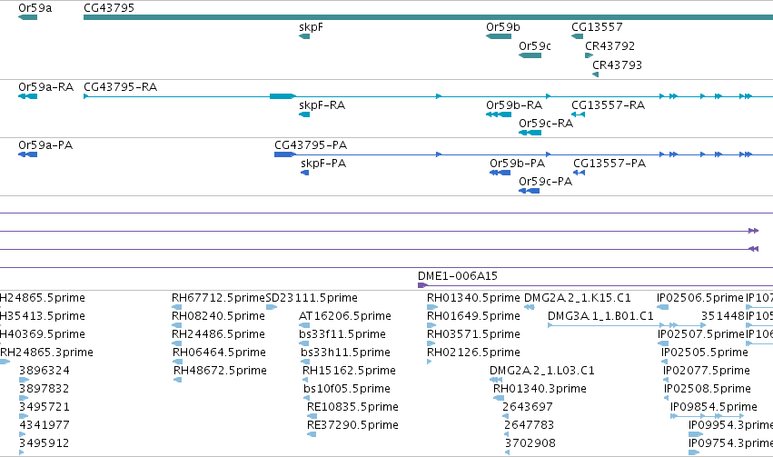Click the Or59b gene feature arrow
Viewport: 773px width, 457px height.
pyautogui.click(x=499, y=36)
